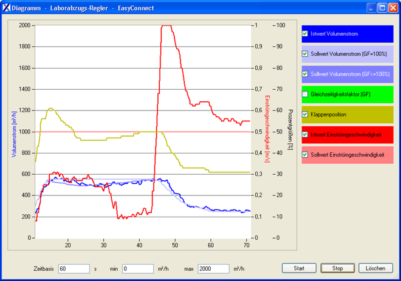Viewport: 401px width, 281px height.
Task: Click the Zeitbasis input field
Action: tap(74, 268)
